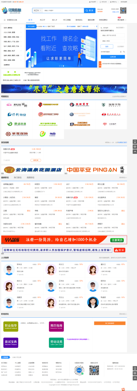Select the second carousel indicator dot
The image size is (137, 391).
tap(61, 66)
